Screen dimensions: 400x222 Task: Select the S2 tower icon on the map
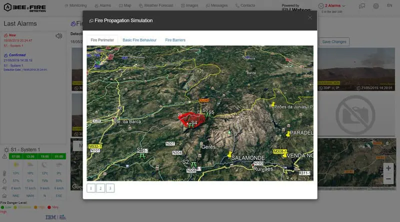(x=193, y=163)
